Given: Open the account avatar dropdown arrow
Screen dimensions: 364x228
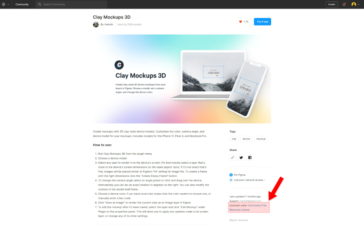Looking at the screenshot, I should pyautogui.click(x=358, y=4).
